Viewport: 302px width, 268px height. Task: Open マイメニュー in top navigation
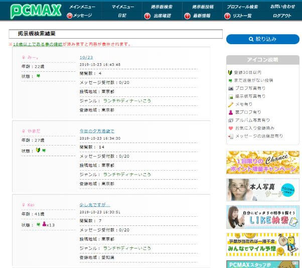point(123,7)
